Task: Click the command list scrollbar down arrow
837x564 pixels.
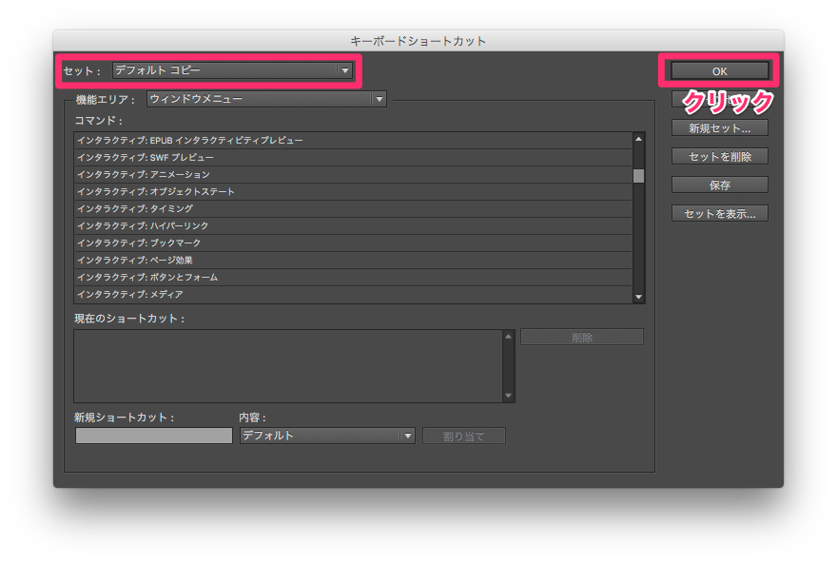Action: point(638,295)
